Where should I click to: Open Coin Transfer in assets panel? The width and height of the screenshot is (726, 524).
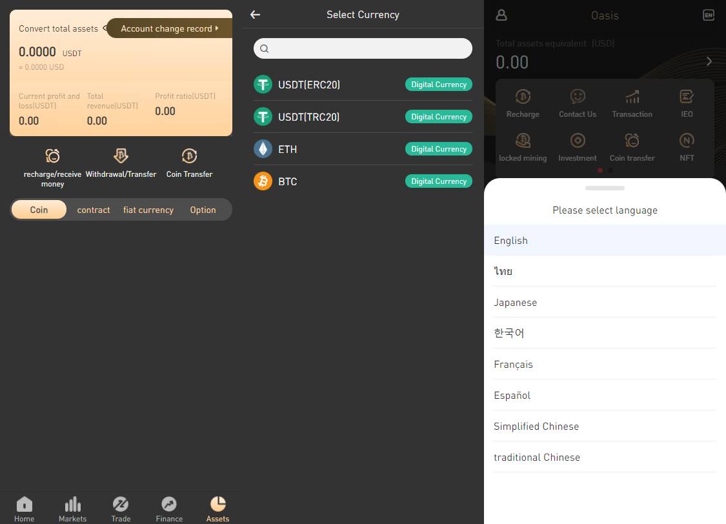pos(189,156)
